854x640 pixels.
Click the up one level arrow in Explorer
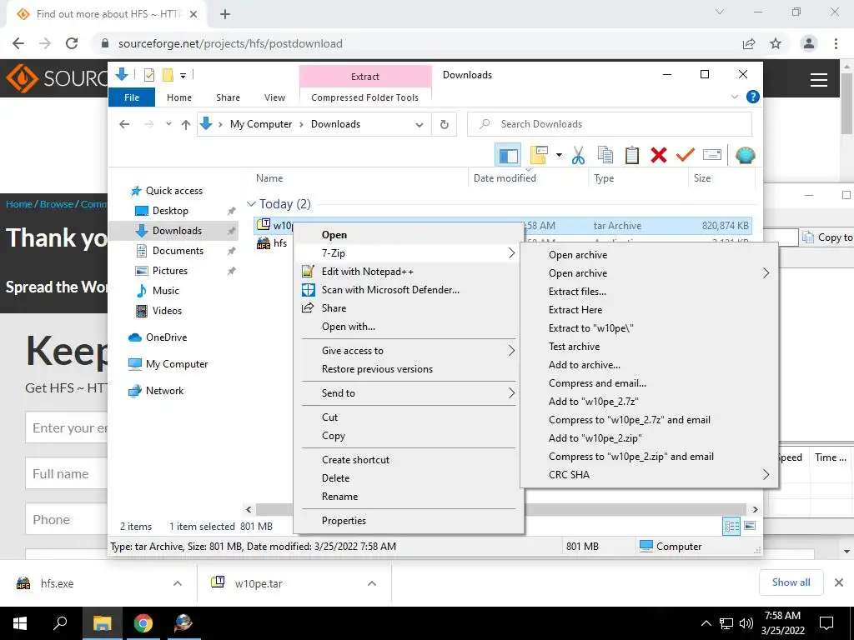tap(186, 124)
